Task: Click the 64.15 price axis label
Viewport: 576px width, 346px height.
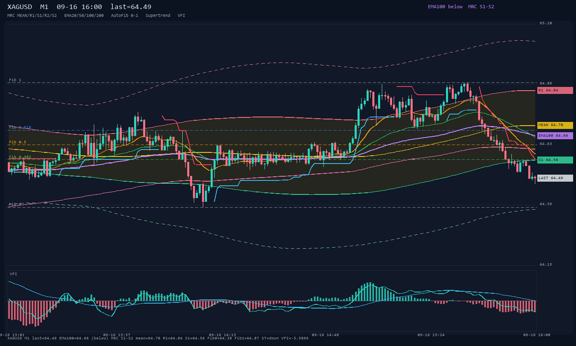Action: point(546,264)
